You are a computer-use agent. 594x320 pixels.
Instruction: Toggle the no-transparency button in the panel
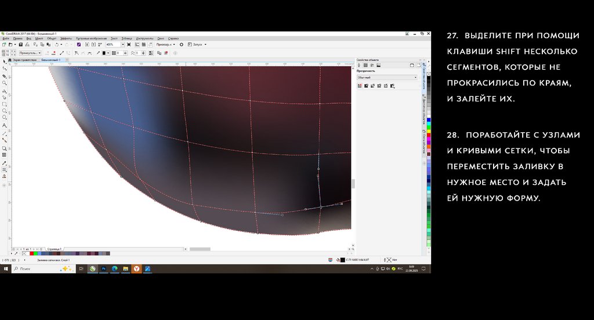pos(360,86)
